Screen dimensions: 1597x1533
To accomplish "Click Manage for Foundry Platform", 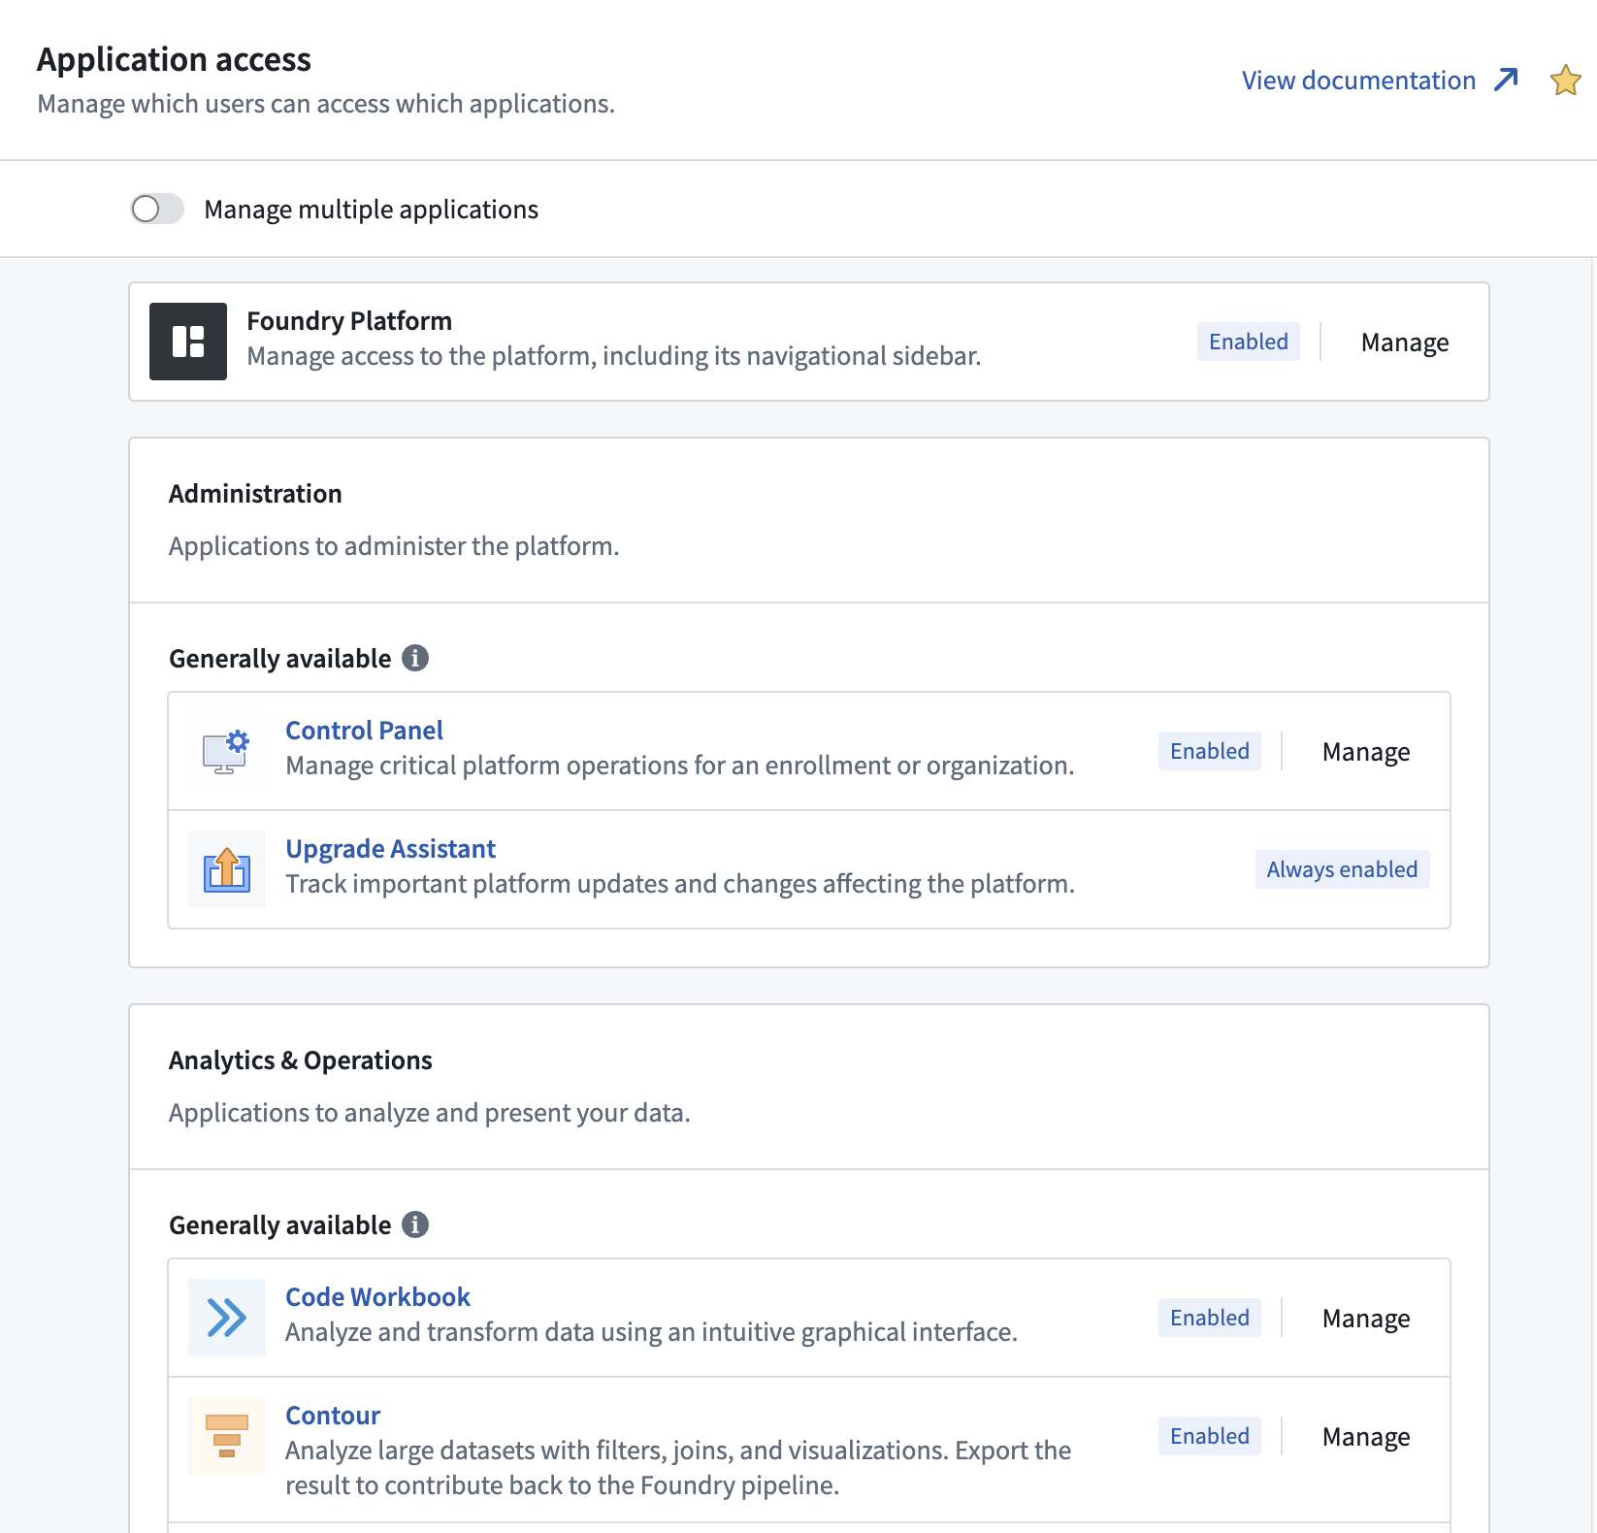I will point(1405,342).
